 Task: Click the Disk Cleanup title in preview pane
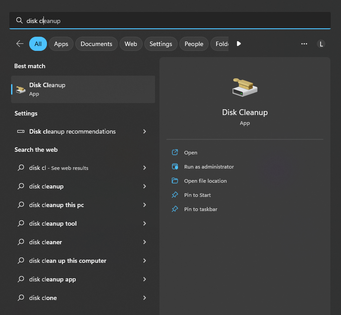tap(245, 112)
